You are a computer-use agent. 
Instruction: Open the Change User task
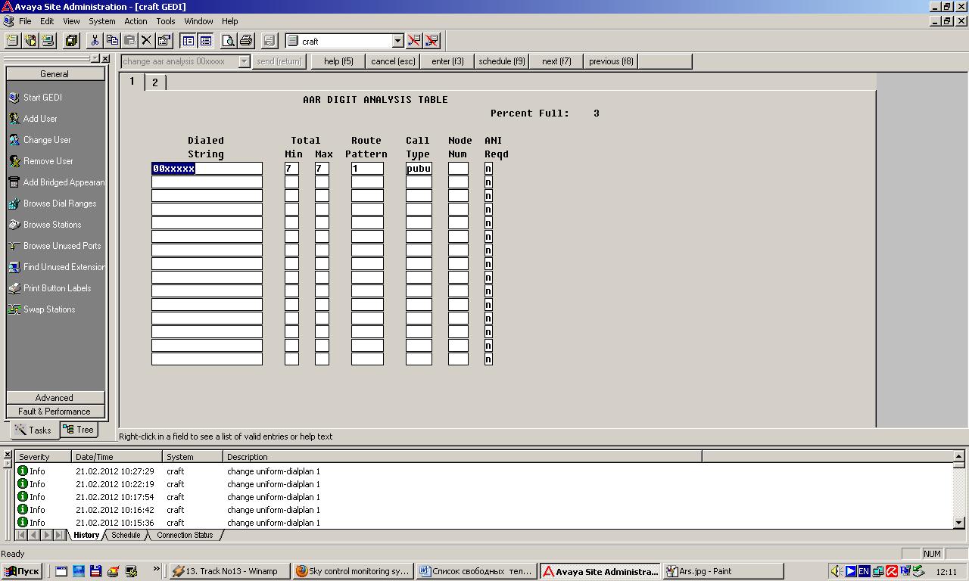pyautogui.click(x=46, y=140)
